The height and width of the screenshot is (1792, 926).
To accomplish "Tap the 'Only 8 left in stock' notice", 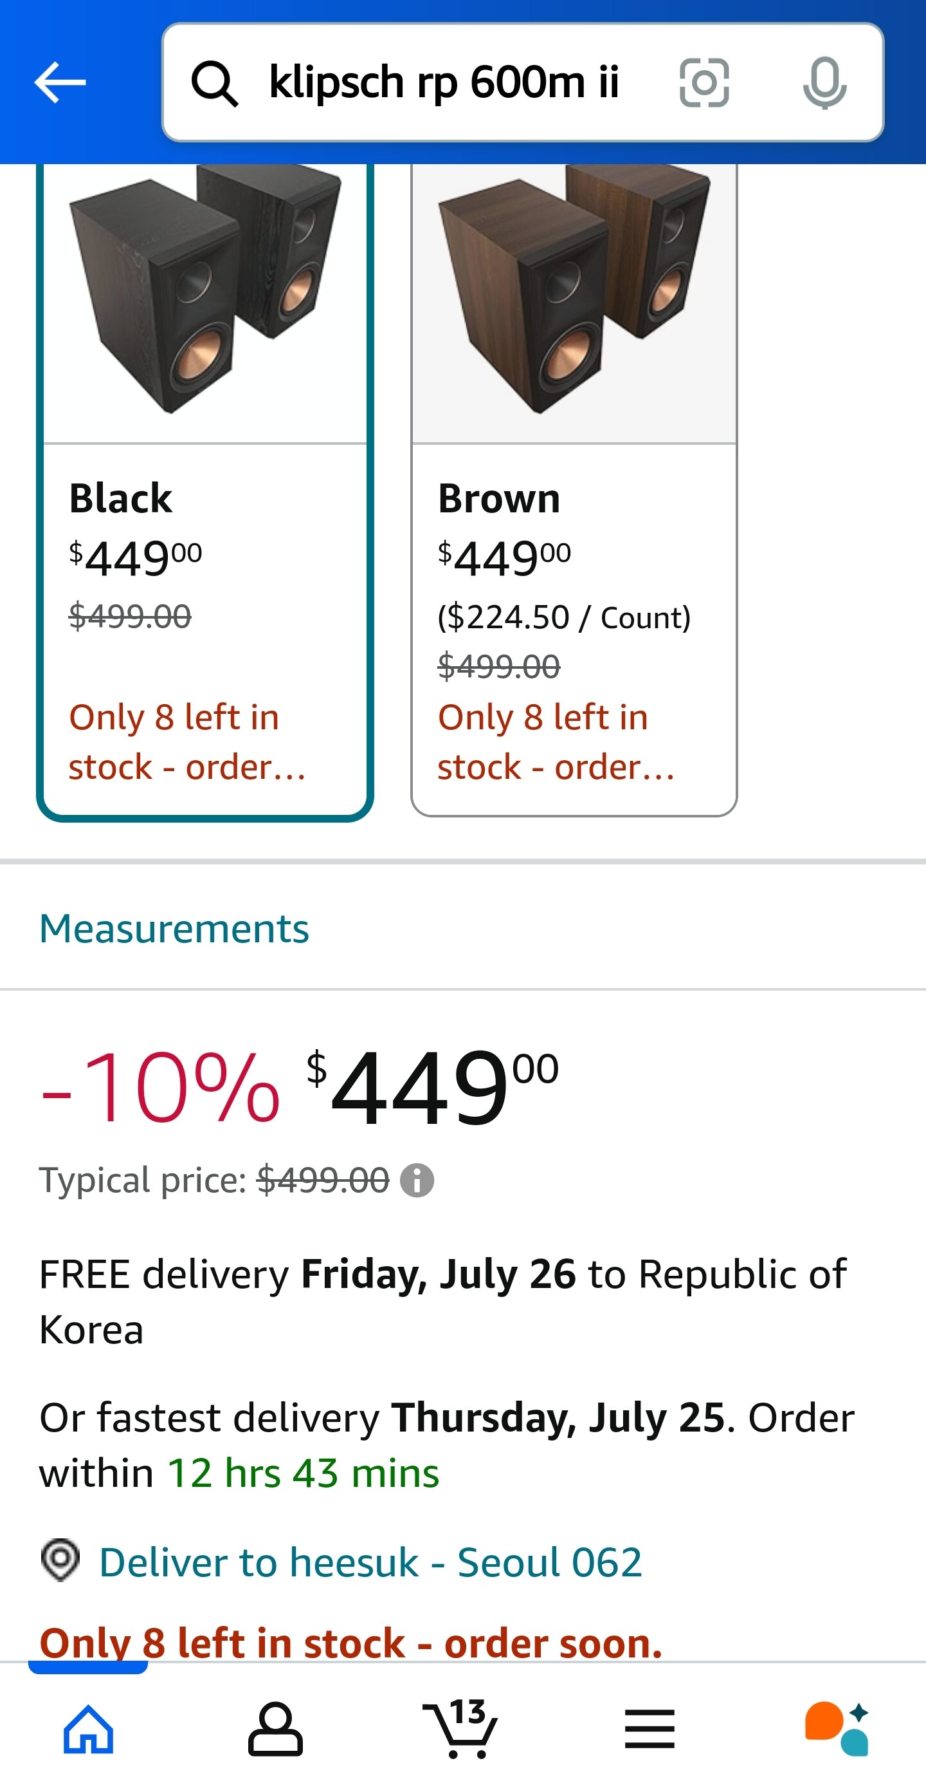I will (x=350, y=1643).
